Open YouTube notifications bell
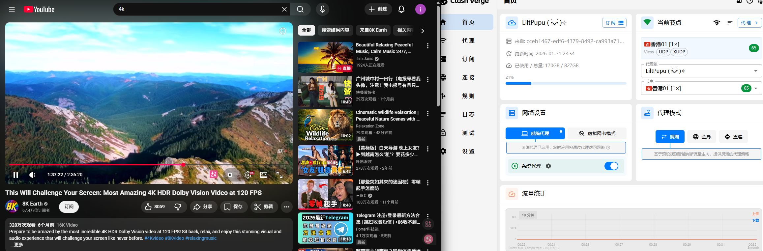Screen dimensions: 763x251 click(401, 9)
